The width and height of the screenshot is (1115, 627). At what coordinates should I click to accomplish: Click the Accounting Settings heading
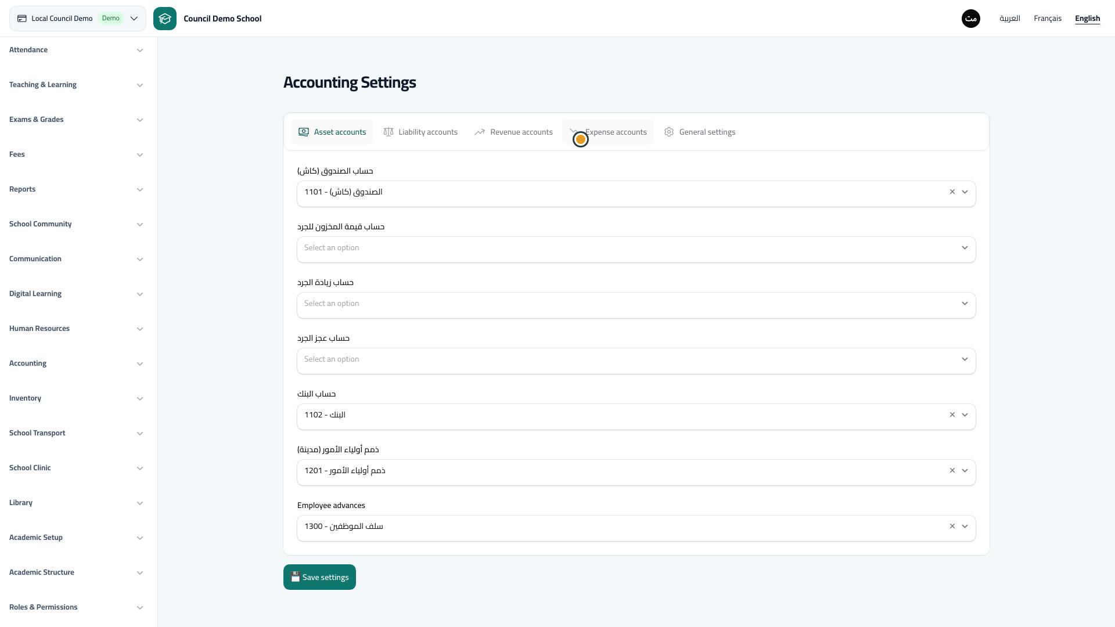pos(350,82)
